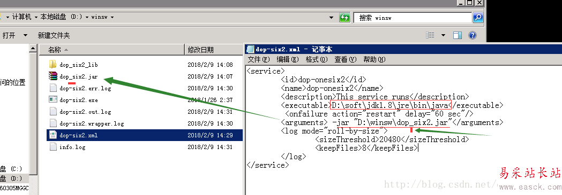Screen dimensions: 562x195
Task: Click file name dop-six2.out.log
Action: tap(85, 112)
